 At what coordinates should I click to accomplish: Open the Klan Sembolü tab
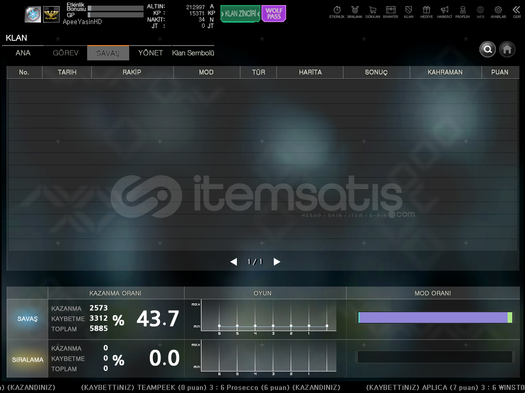pos(193,53)
